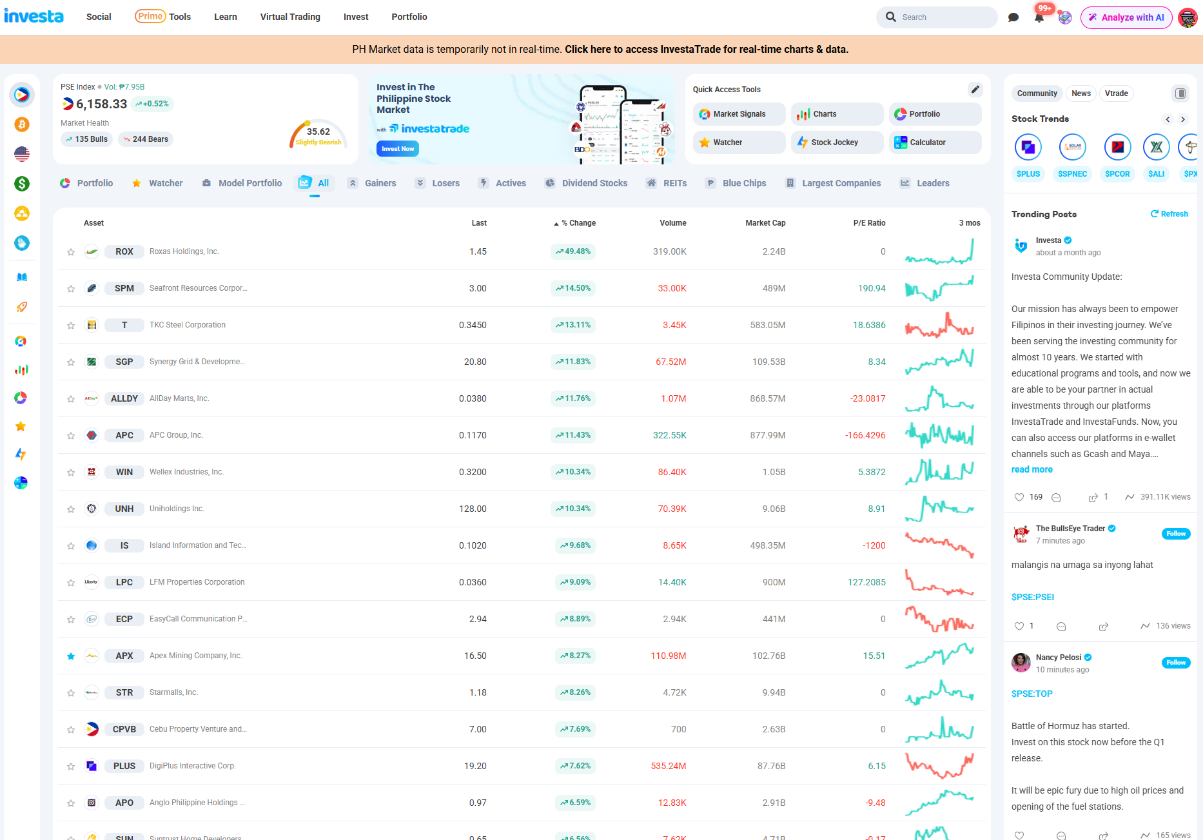This screenshot has height=840, width=1203.
Task: Remove APX from watchlist via star
Action: coord(71,656)
